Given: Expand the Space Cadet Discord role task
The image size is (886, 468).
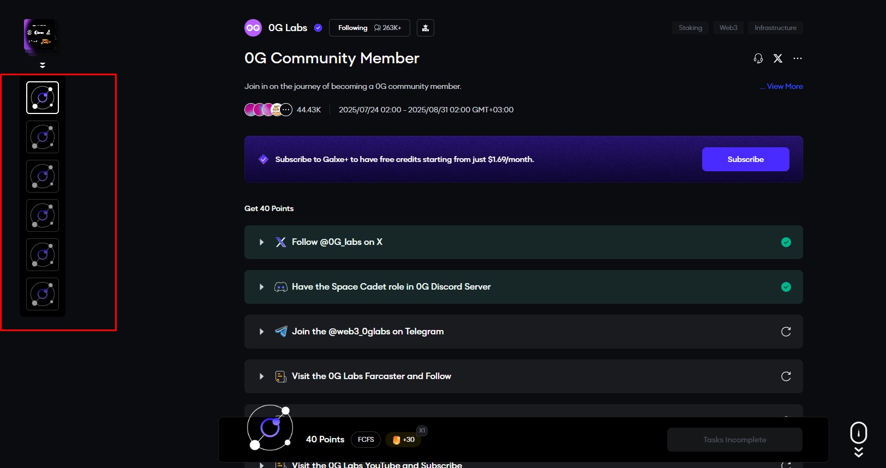Looking at the screenshot, I should tap(262, 287).
